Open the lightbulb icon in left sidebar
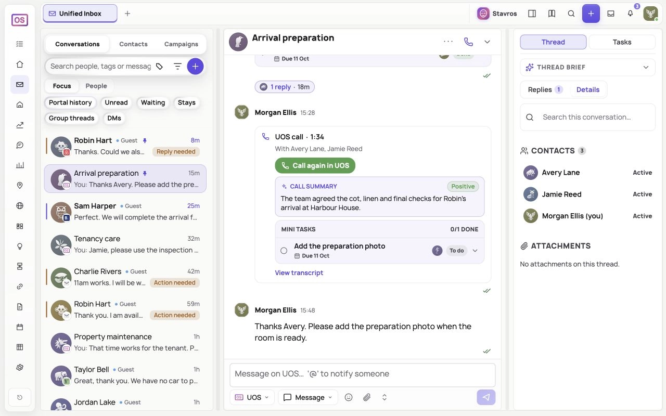666x416 pixels. [20, 246]
